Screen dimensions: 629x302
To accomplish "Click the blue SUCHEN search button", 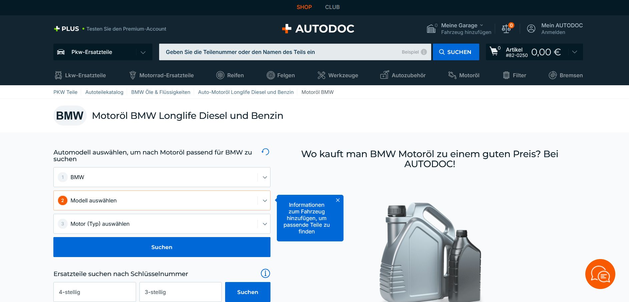I will point(456,52).
